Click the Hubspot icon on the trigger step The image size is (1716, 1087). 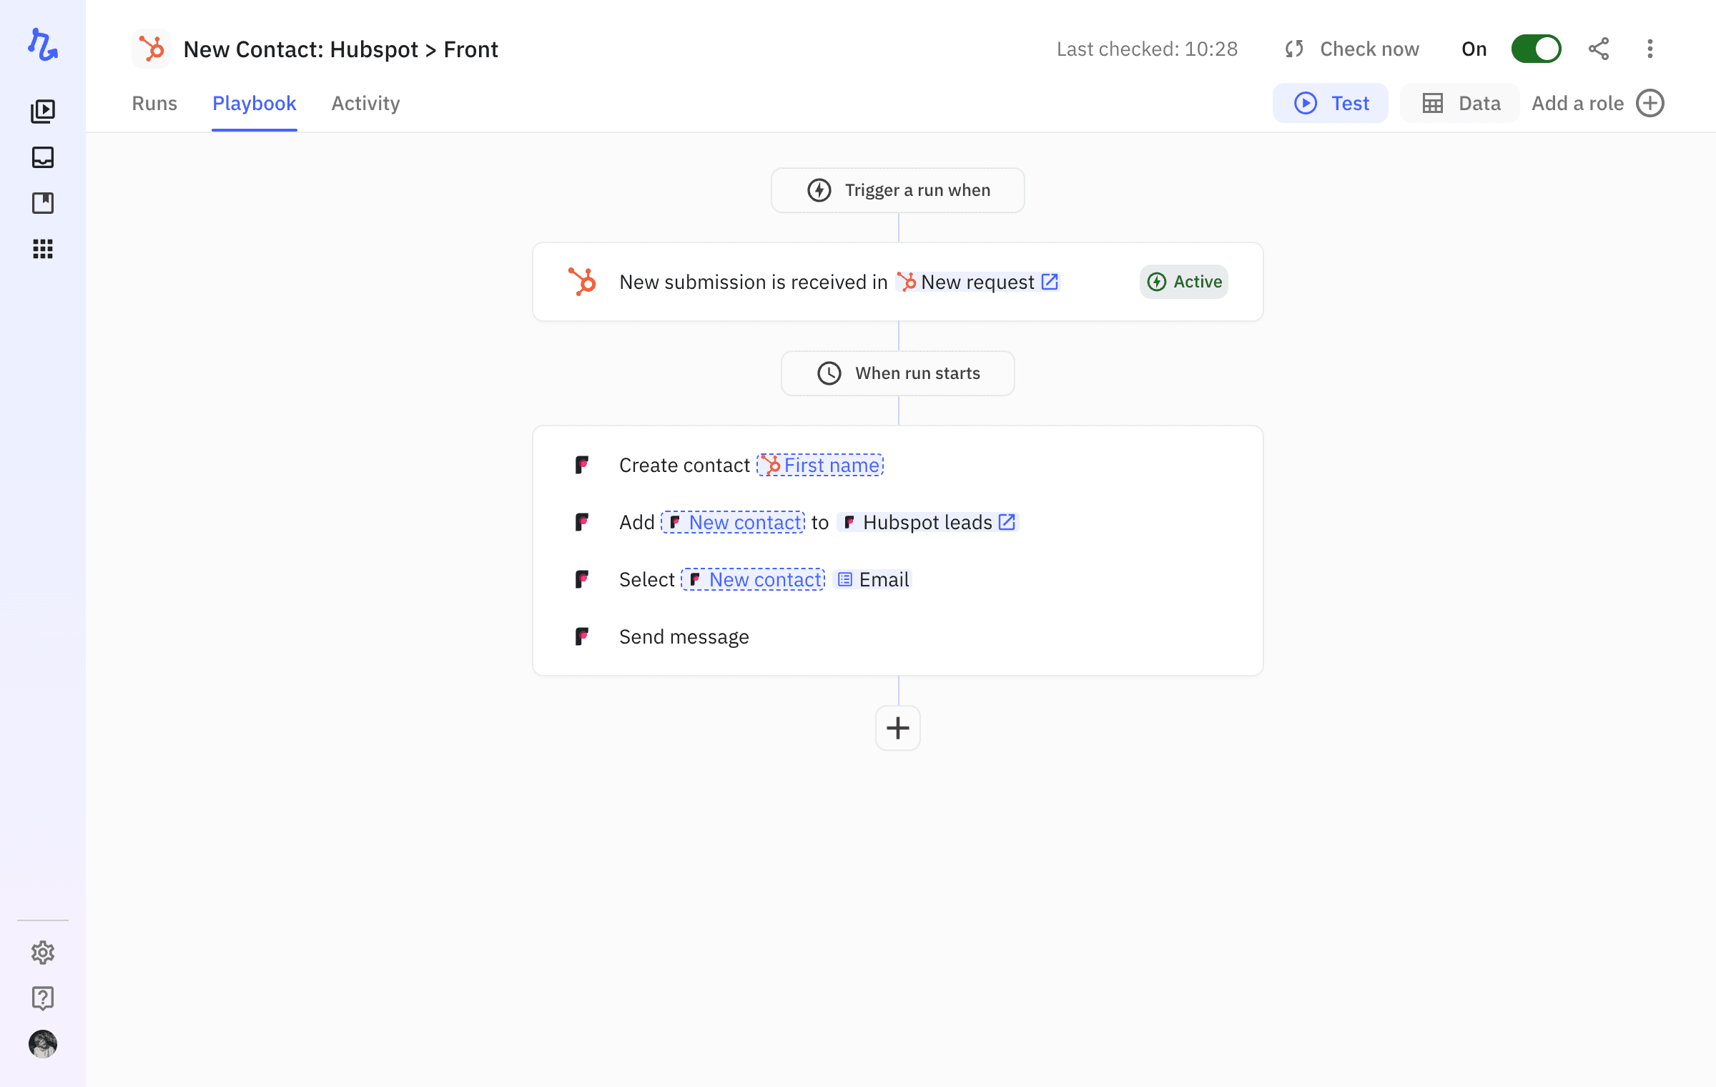[x=581, y=281]
